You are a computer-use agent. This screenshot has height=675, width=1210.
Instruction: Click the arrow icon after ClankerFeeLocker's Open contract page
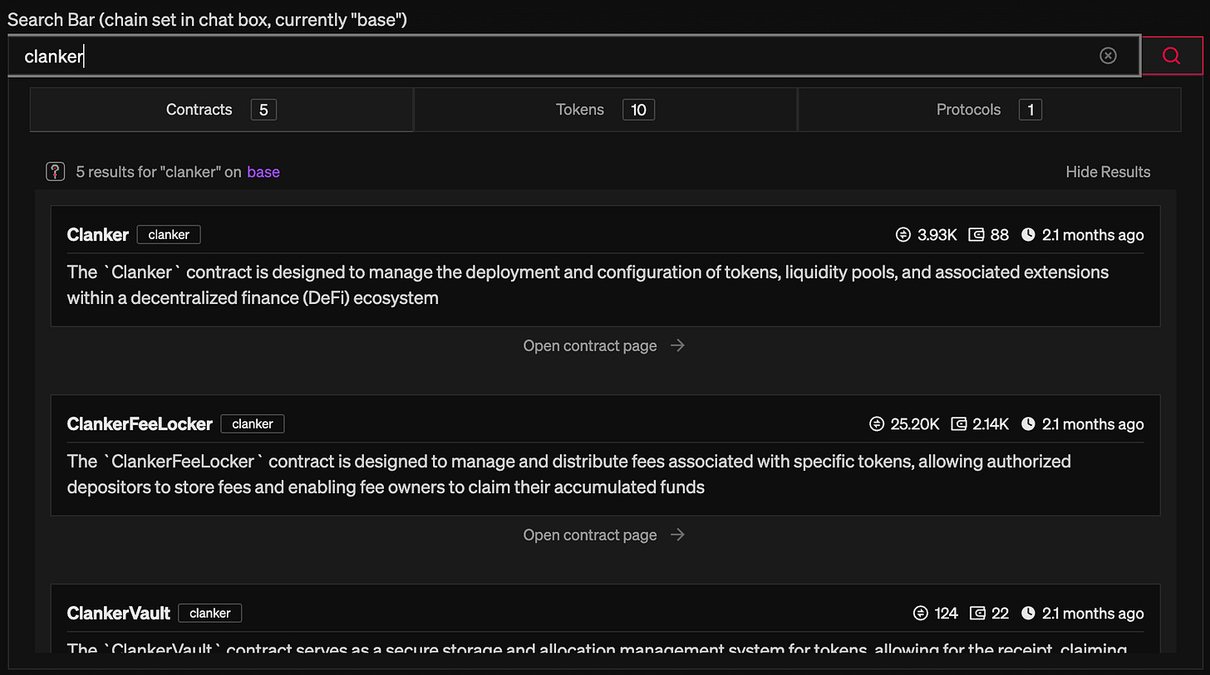point(677,535)
